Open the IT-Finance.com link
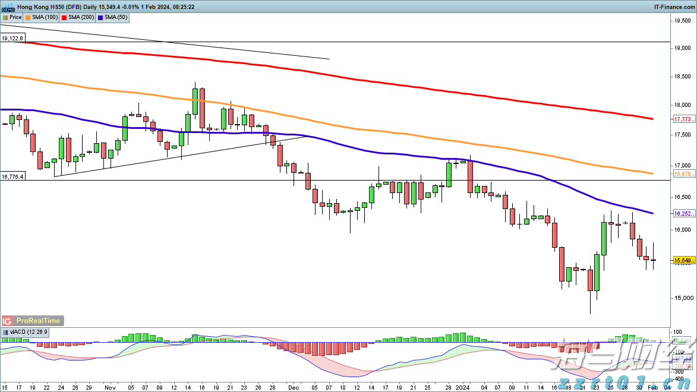The width and height of the screenshot is (697, 392). 674,7
